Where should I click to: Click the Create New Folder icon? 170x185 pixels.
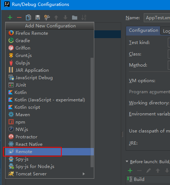click(x=75, y=17)
